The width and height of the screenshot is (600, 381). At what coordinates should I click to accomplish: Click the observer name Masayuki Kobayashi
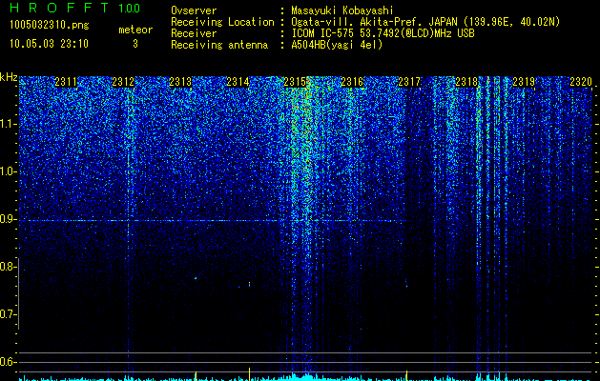pyautogui.click(x=342, y=10)
